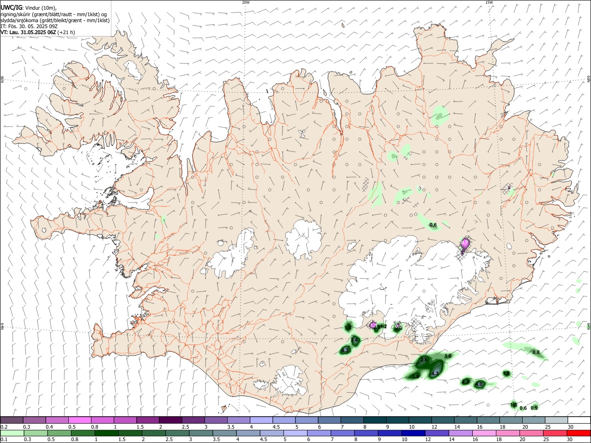Click the 0.8 precipitation value offshore east

(x=536, y=352)
